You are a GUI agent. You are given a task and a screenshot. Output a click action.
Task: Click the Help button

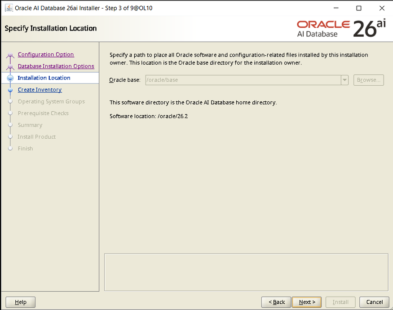point(21,302)
